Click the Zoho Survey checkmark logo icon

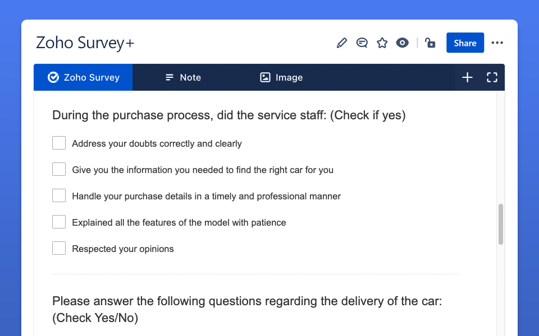click(53, 77)
